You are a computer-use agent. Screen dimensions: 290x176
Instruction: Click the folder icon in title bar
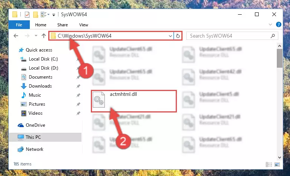pos(15,14)
